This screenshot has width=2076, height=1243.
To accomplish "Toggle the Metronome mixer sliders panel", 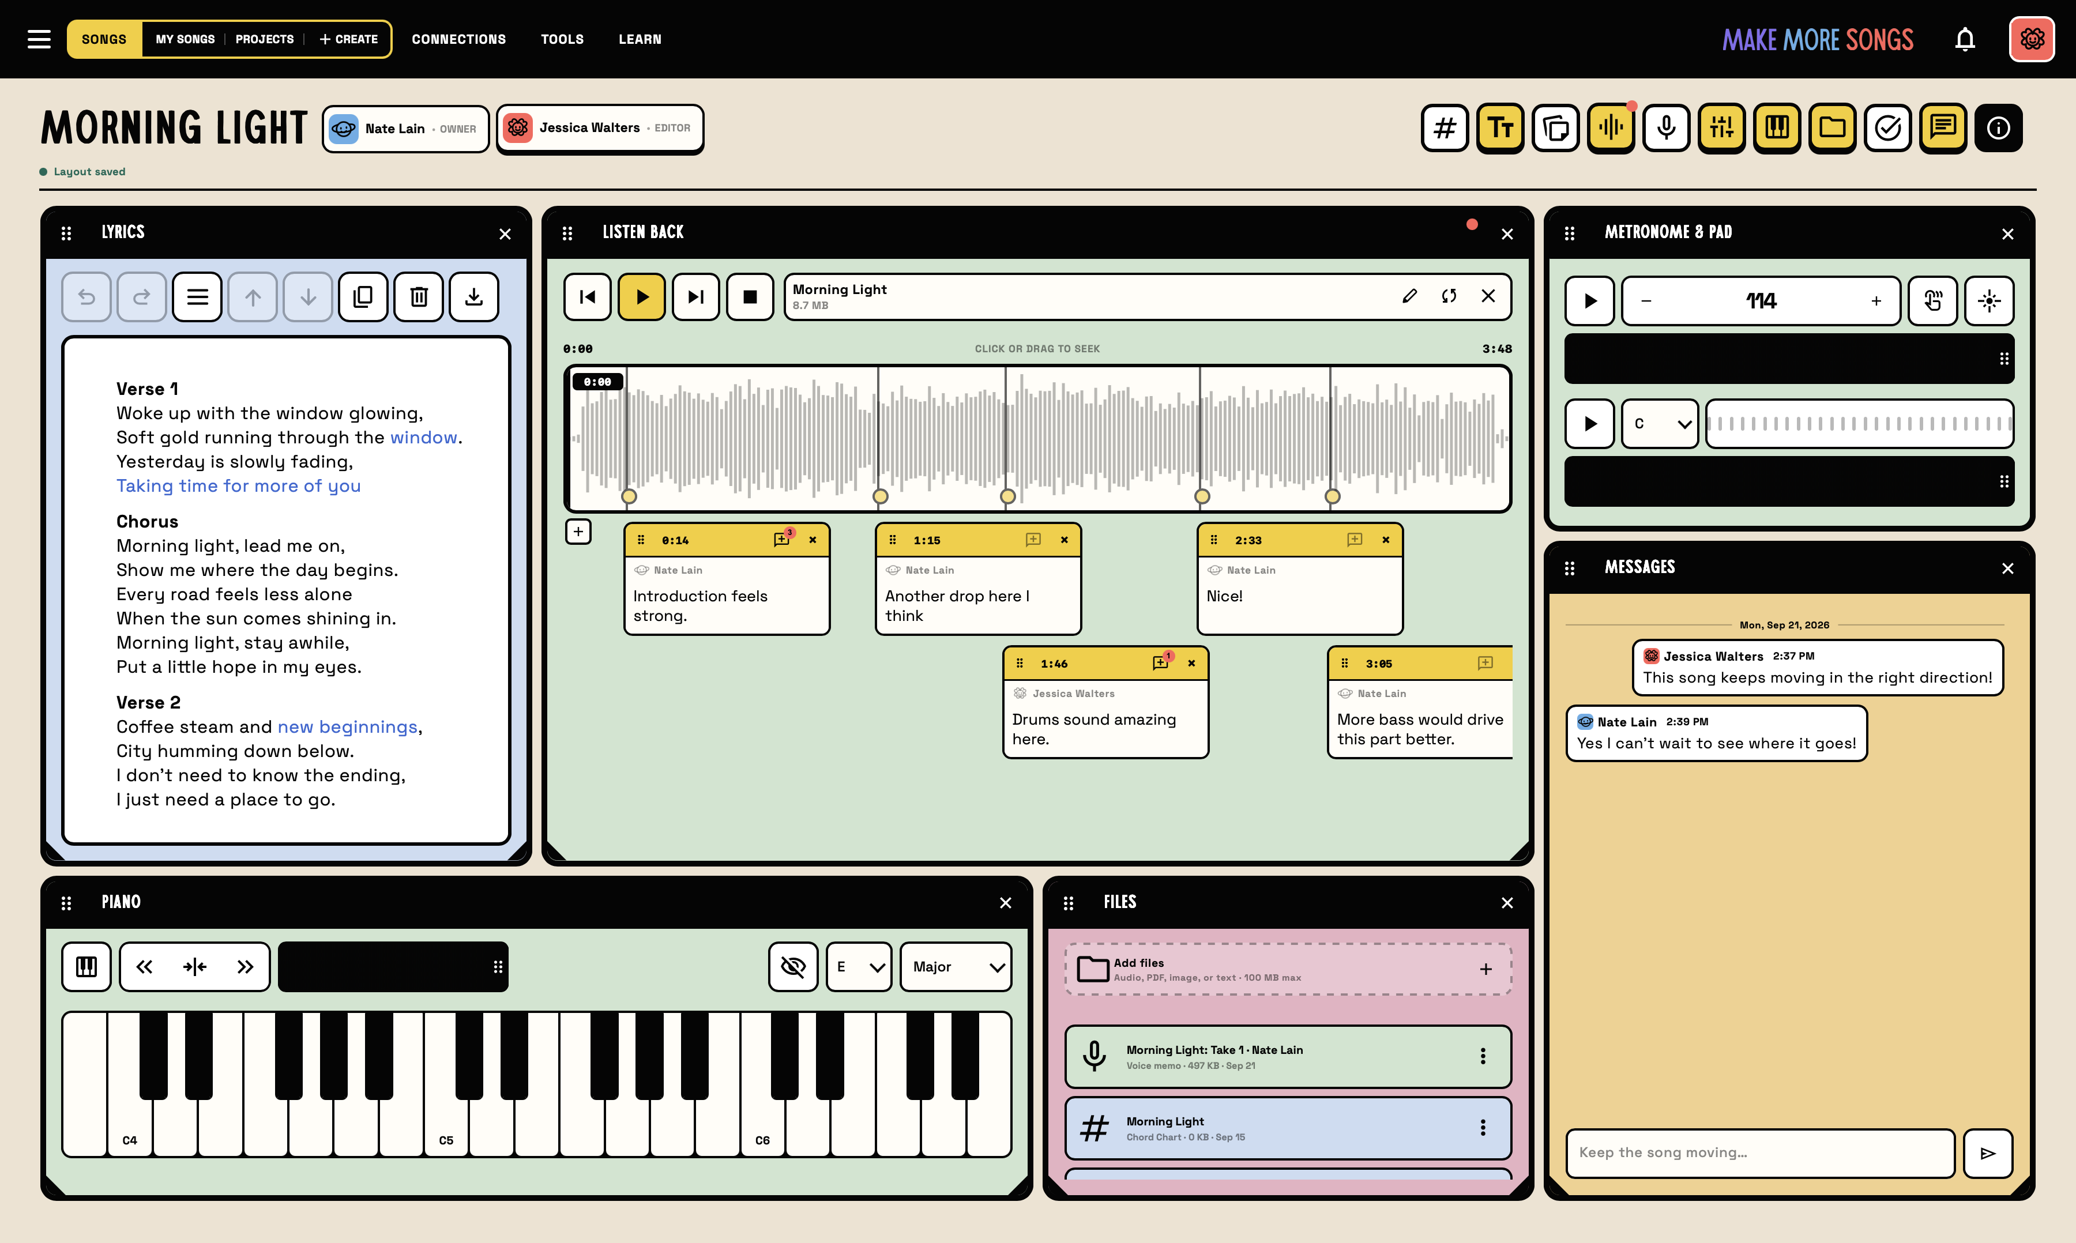I will [x=1721, y=128].
